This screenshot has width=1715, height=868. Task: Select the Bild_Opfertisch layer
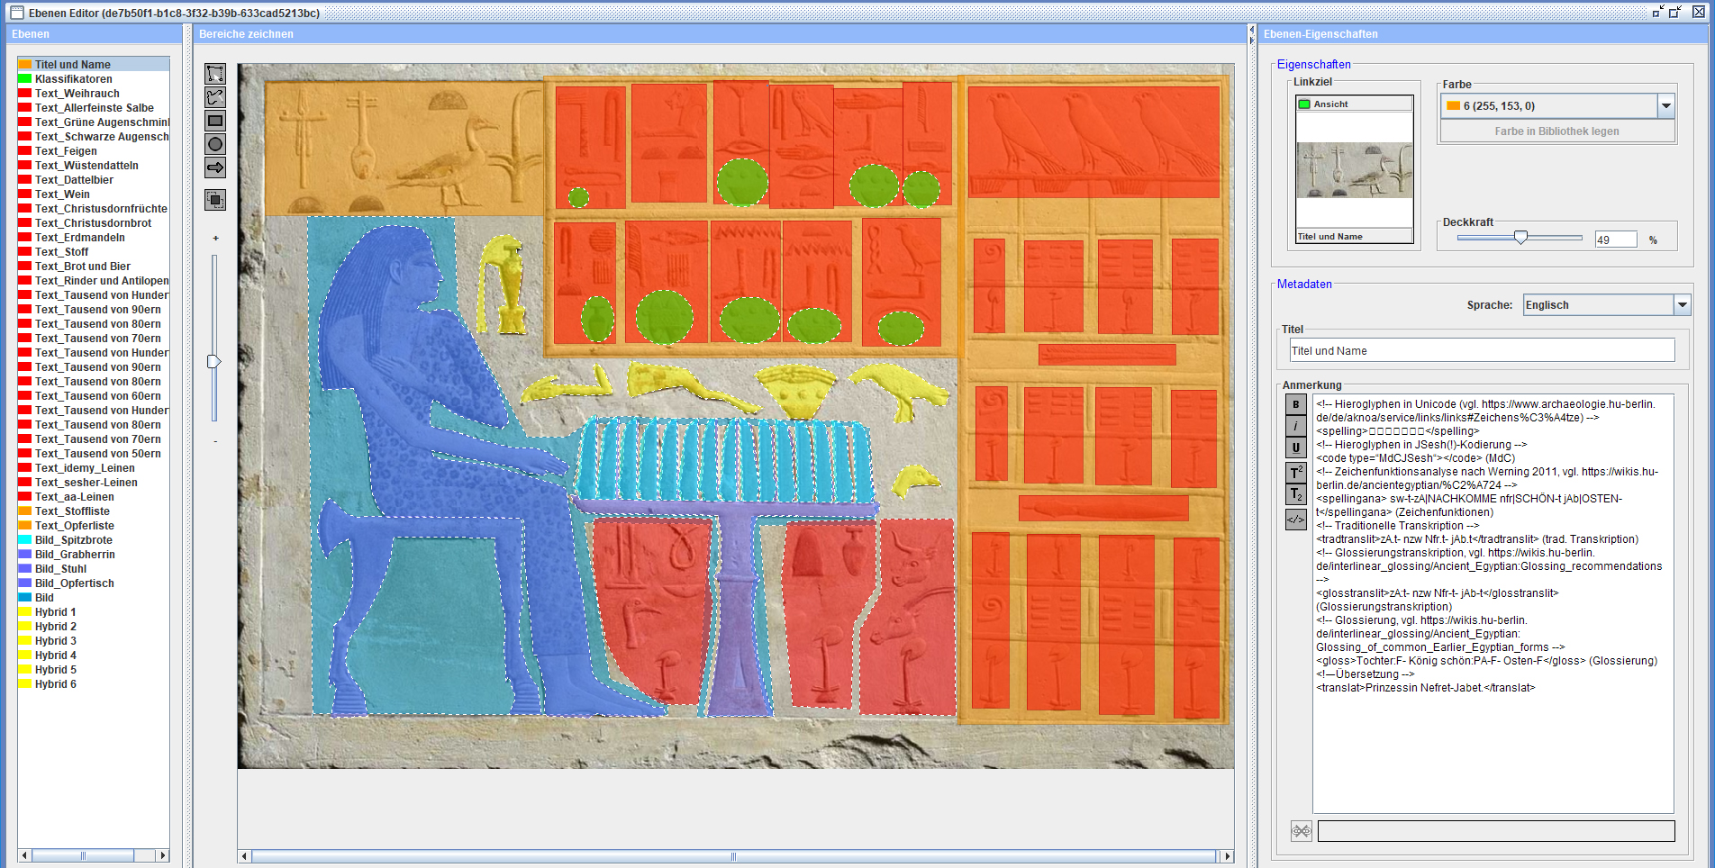94,583
